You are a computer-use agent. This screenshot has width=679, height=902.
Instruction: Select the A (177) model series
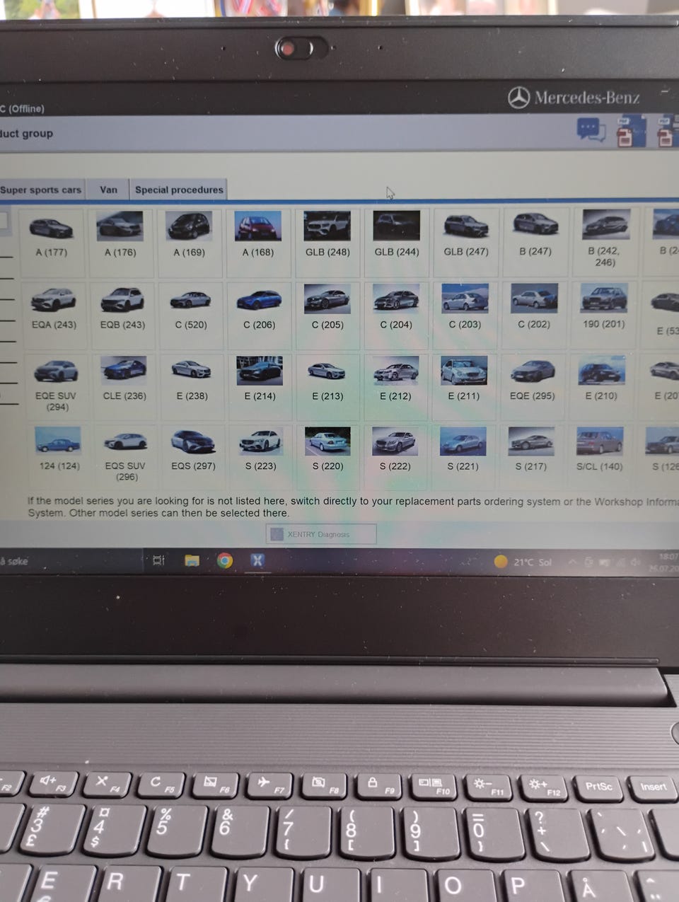tap(51, 241)
